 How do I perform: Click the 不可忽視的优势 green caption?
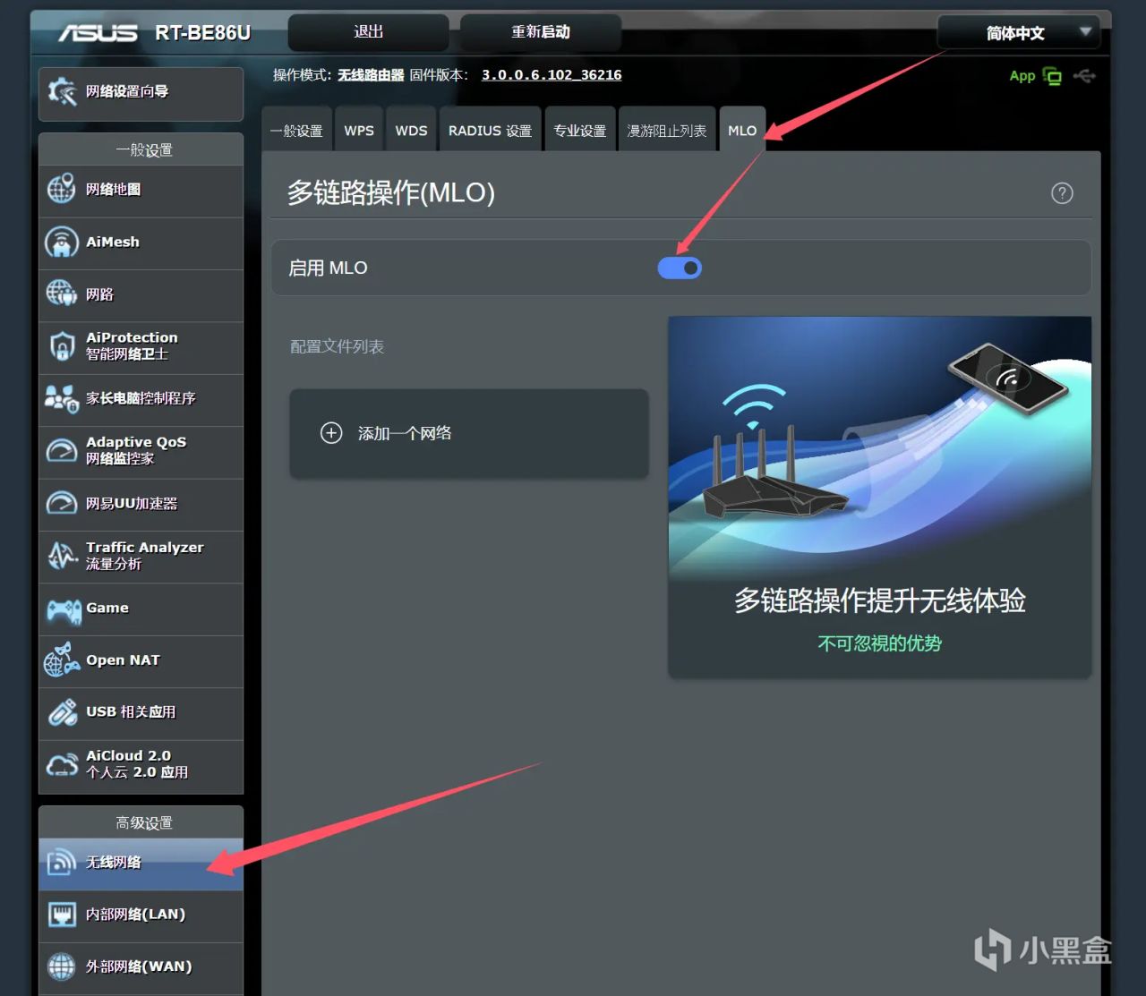pos(880,643)
